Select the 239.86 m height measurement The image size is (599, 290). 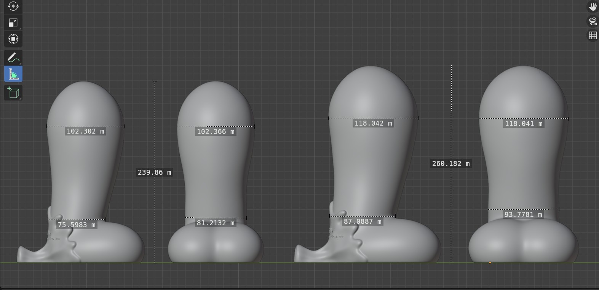(x=154, y=172)
